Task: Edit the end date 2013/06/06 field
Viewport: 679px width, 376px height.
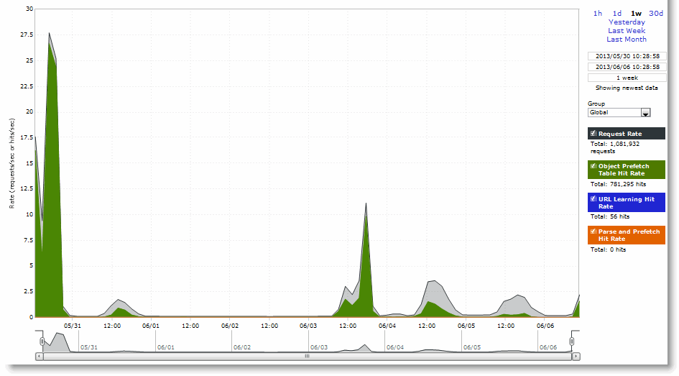Action: 627,67
